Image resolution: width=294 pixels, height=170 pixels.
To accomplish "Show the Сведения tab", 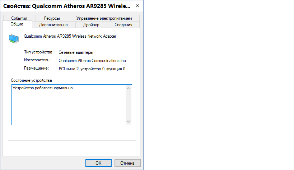I will tap(123, 25).
